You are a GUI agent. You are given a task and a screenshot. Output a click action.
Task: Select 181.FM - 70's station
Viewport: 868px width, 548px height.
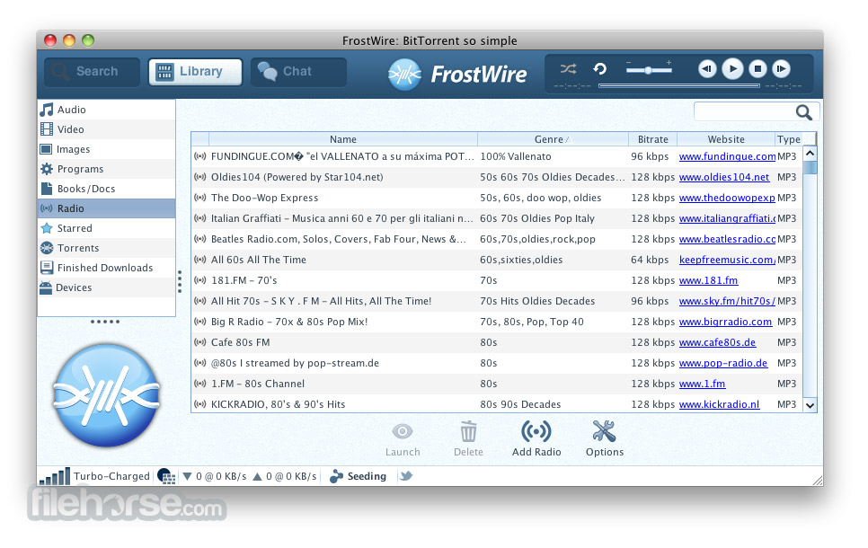tap(497, 280)
